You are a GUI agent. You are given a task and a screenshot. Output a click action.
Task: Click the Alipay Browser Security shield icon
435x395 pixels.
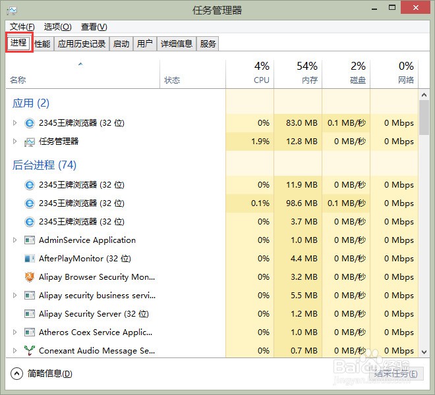coord(30,277)
